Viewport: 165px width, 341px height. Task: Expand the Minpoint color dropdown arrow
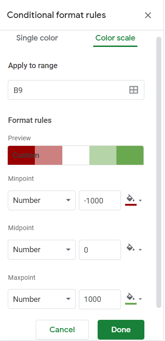coord(140,200)
